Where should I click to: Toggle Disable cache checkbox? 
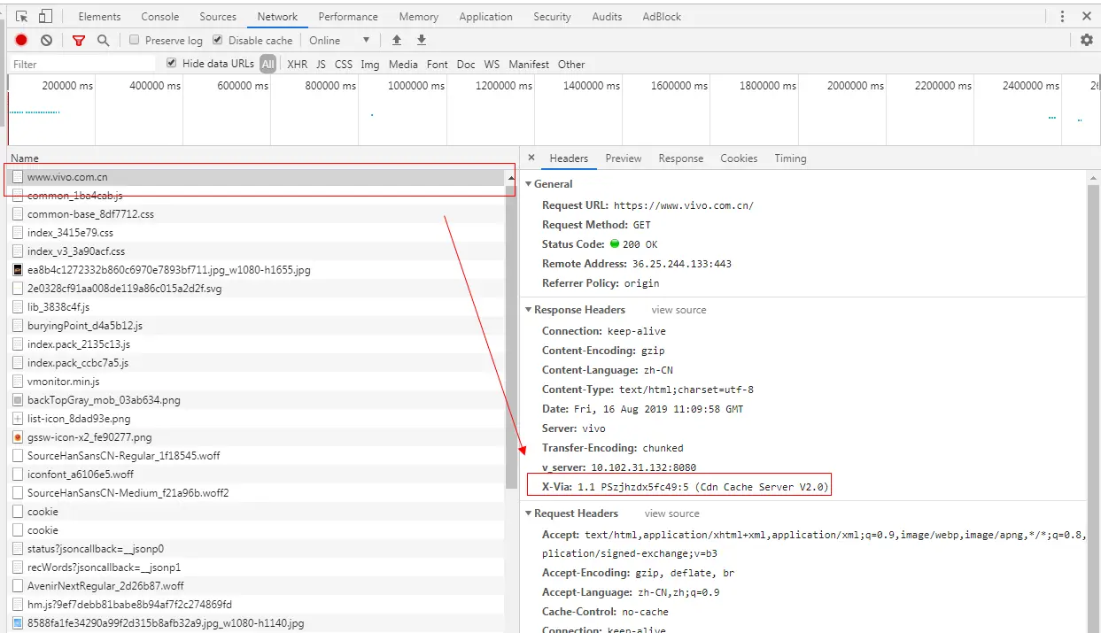[x=218, y=40]
